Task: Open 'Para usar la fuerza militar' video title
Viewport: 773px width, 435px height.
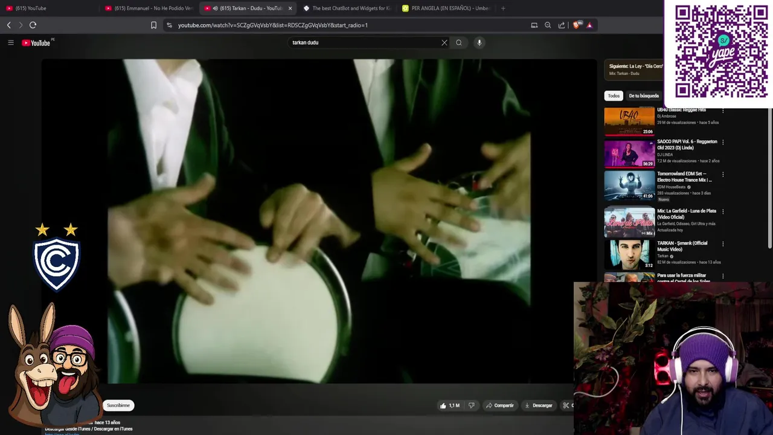Action: 684,278
